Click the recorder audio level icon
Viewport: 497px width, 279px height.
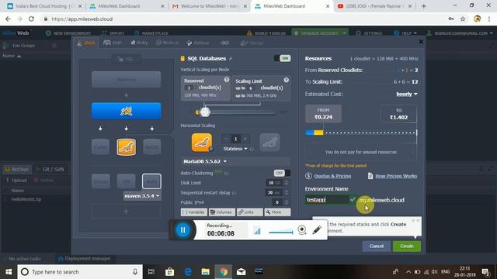click(257, 231)
